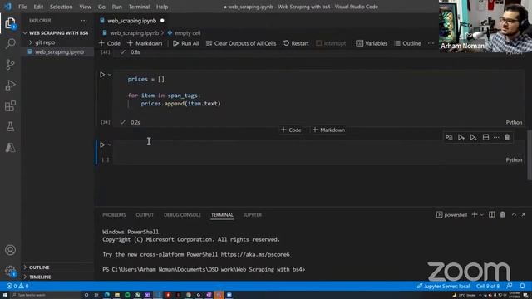Screen dimensions: 532x299
Task: Open the Explorer view in activity bar
Action: click(x=10, y=23)
